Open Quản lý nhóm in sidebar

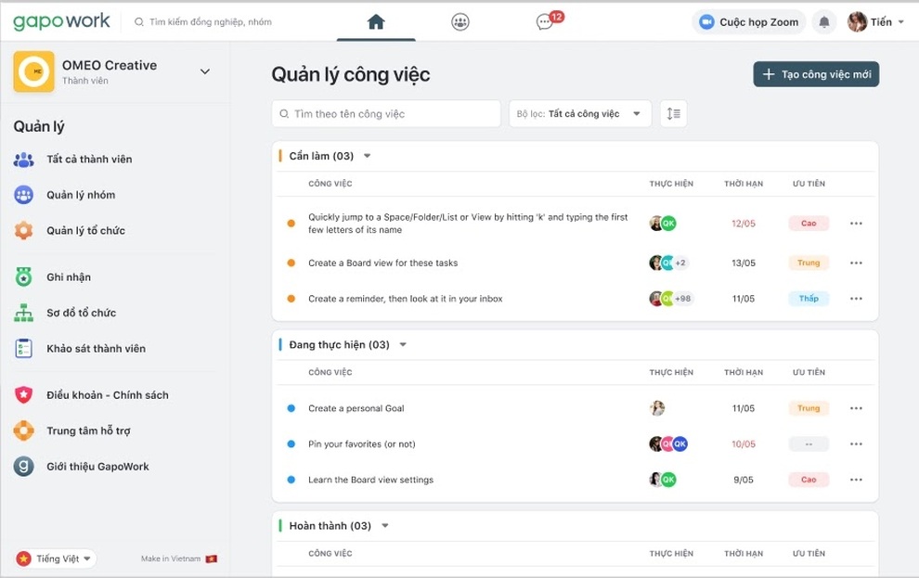[x=81, y=195]
